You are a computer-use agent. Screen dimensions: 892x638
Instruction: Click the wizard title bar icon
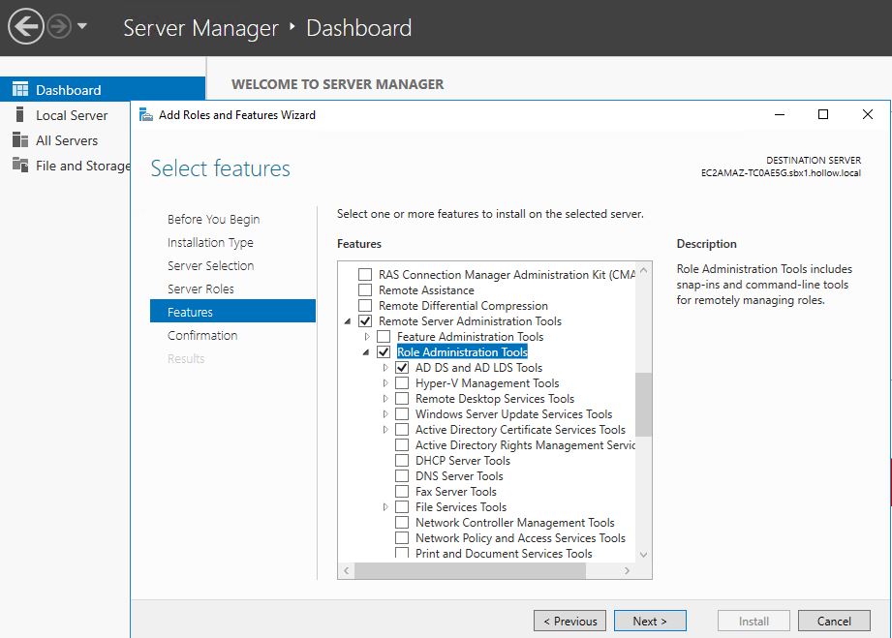[x=146, y=115]
